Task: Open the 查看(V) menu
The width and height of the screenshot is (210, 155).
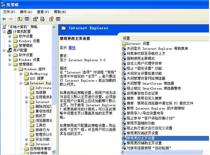Action: pyautogui.click(x=43, y=12)
